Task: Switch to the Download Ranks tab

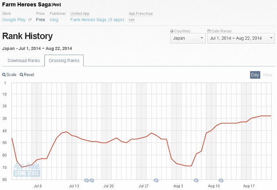Action: [x=24, y=60]
